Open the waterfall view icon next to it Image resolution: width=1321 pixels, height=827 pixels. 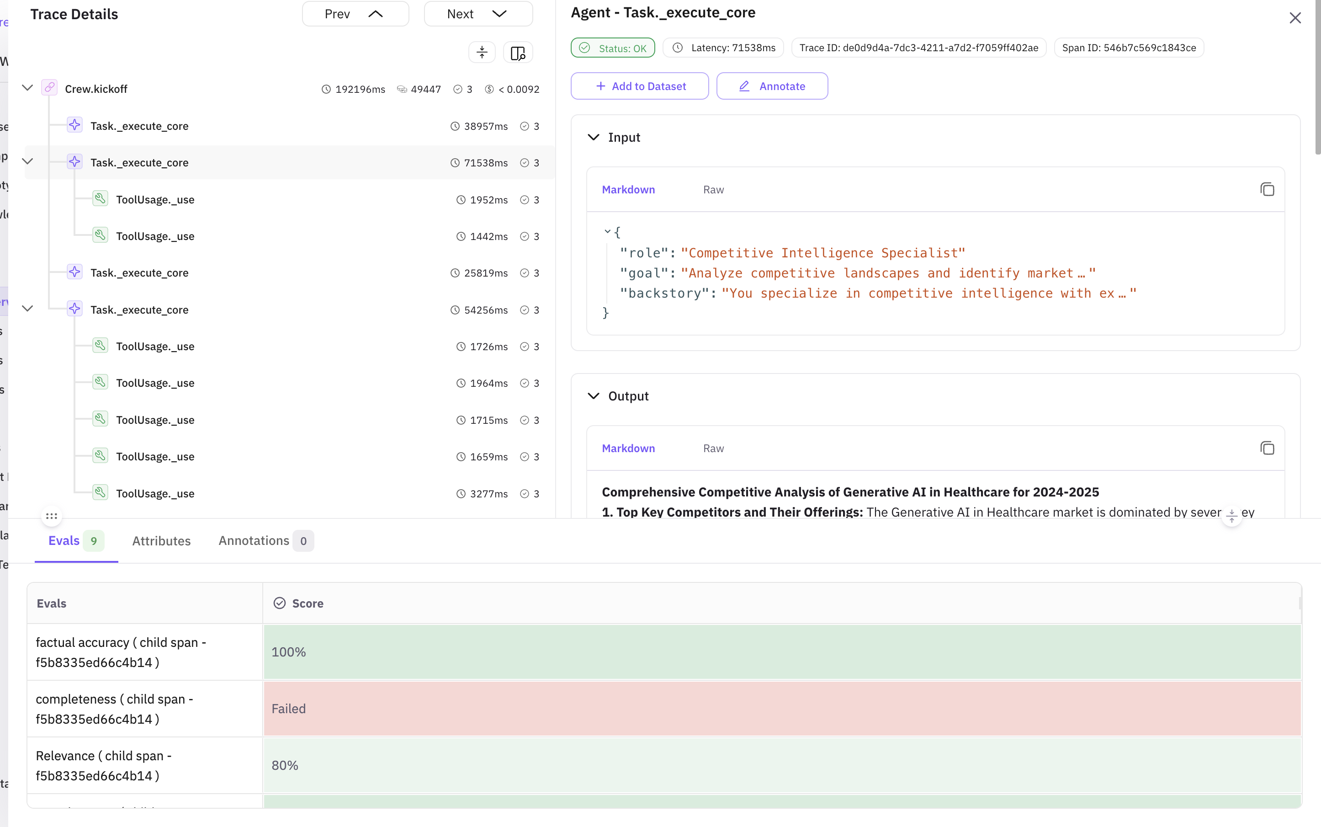(x=517, y=52)
